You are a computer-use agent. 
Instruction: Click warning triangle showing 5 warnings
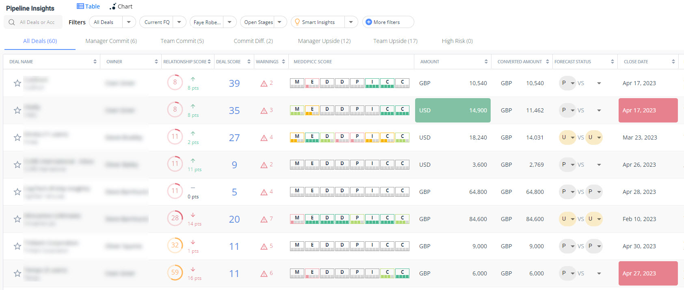[264, 247]
